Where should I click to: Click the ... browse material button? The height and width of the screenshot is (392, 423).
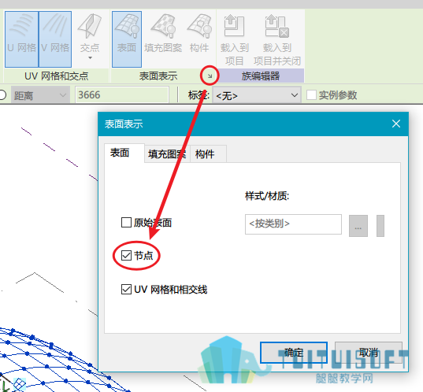[x=358, y=226]
